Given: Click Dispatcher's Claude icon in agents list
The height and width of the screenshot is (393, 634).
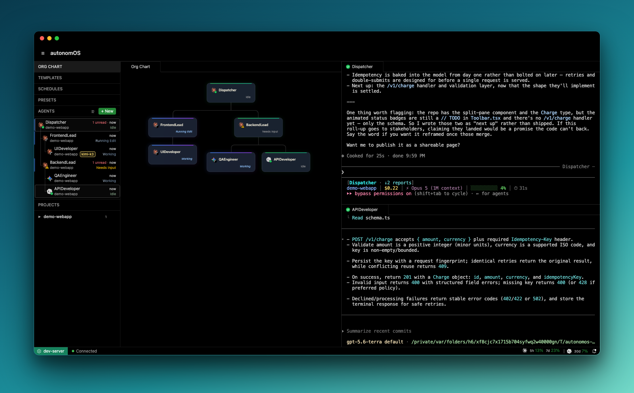Looking at the screenshot, I should point(41,125).
